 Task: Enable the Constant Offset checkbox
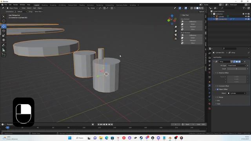[218, 86]
